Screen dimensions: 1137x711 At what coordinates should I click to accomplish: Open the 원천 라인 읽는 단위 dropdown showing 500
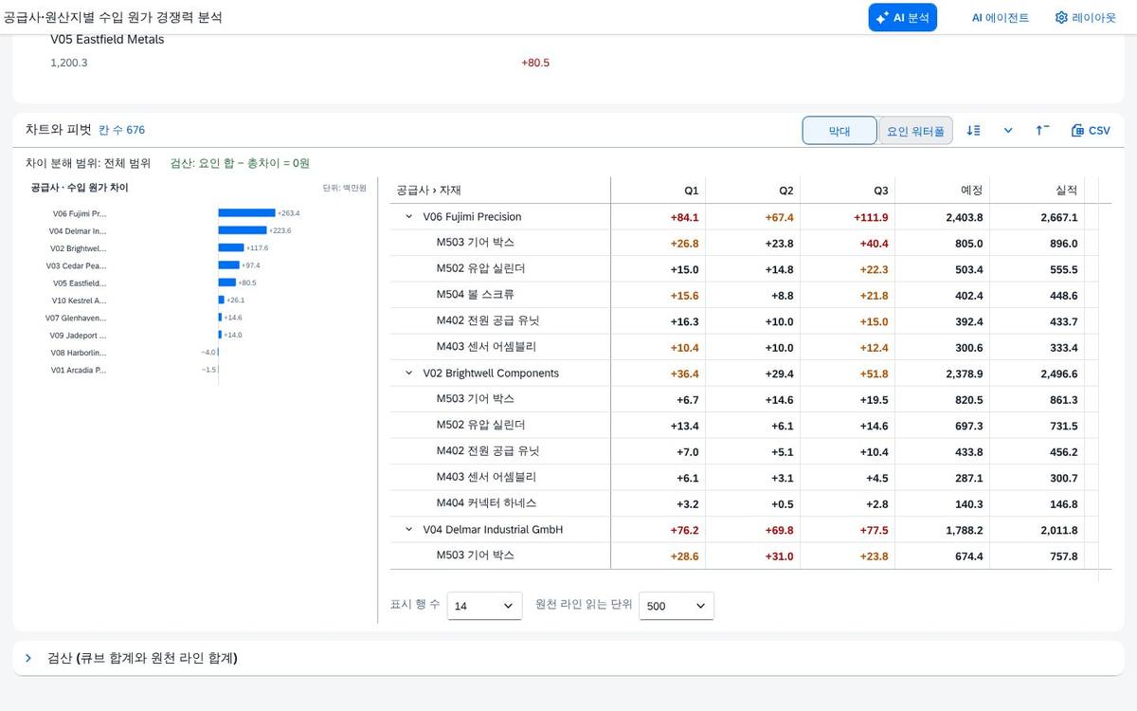coord(677,606)
